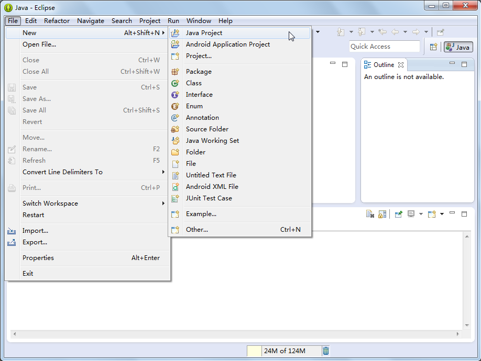481x361 pixels.
Task: Click Open File... in File menu
Action: [x=39, y=44]
